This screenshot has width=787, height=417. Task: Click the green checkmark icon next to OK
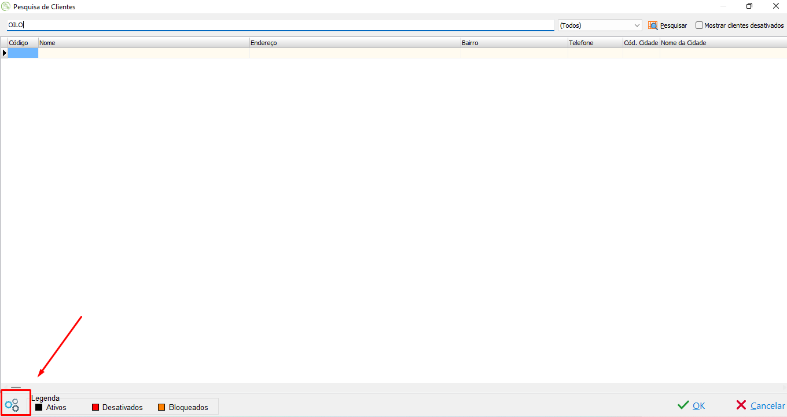click(x=683, y=405)
